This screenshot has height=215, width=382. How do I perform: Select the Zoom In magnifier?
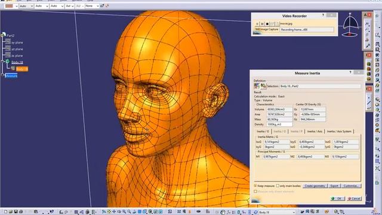(124, 212)
